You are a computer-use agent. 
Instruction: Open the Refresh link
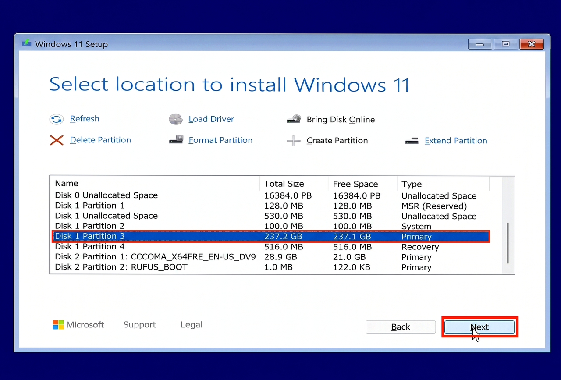point(85,119)
